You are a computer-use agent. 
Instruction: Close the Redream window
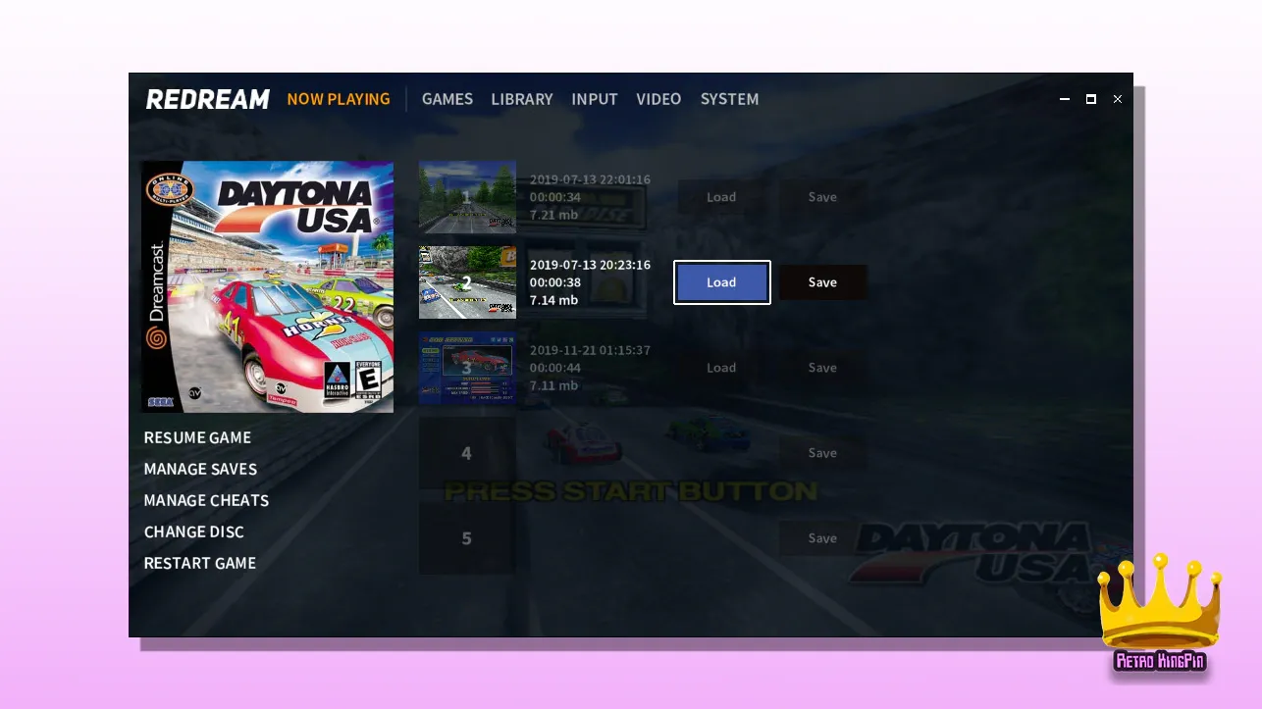(x=1117, y=99)
